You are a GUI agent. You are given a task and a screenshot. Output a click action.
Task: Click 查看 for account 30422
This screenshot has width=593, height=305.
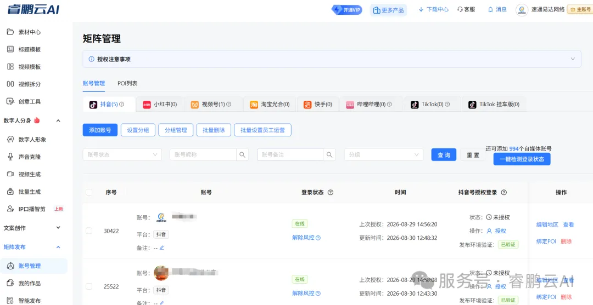pos(568,225)
